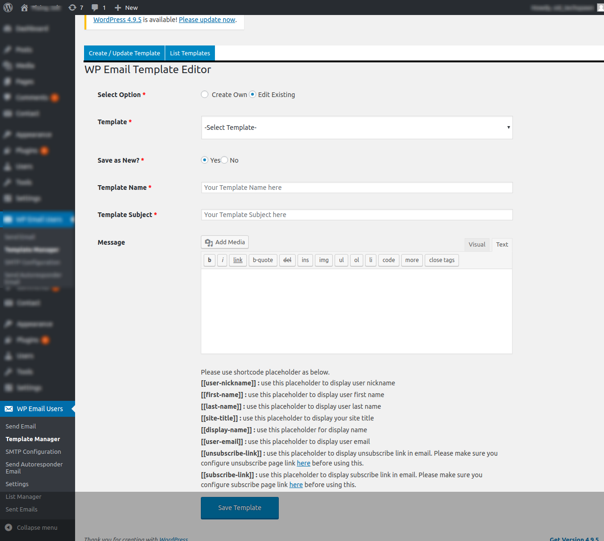Image resolution: width=604 pixels, height=541 pixels.
Task: Click the 'ins' editor button
Action: pos(306,260)
